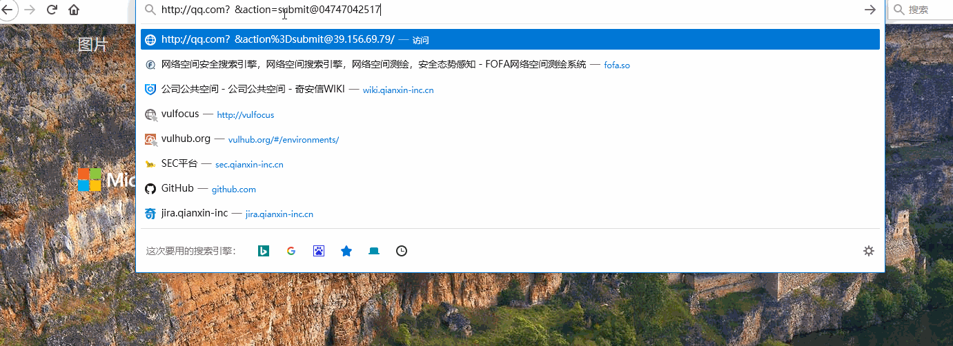Open the FOFA网络空间测绘系统 suggestion

point(510,65)
